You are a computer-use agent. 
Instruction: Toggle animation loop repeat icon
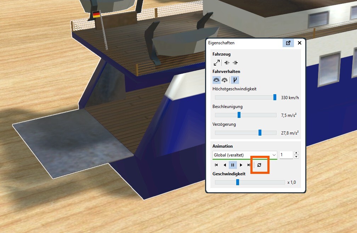click(259, 165)
